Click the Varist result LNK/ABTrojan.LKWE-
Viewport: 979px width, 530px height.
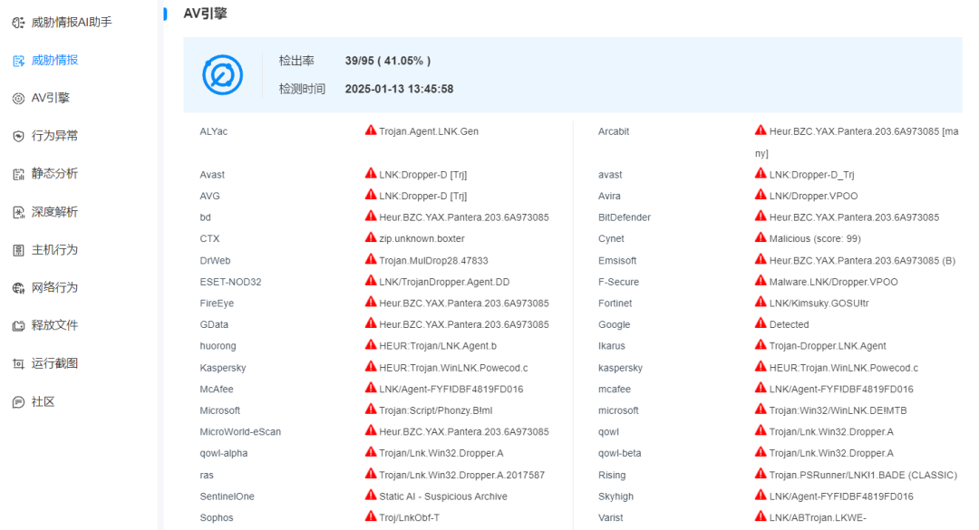coord(818,518)
